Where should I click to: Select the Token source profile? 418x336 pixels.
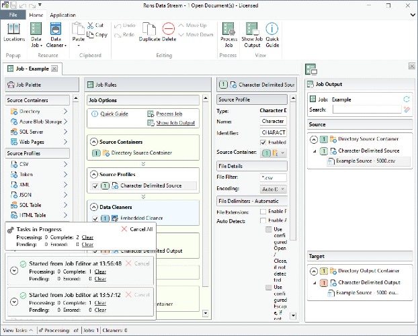(x=39, y=175)
